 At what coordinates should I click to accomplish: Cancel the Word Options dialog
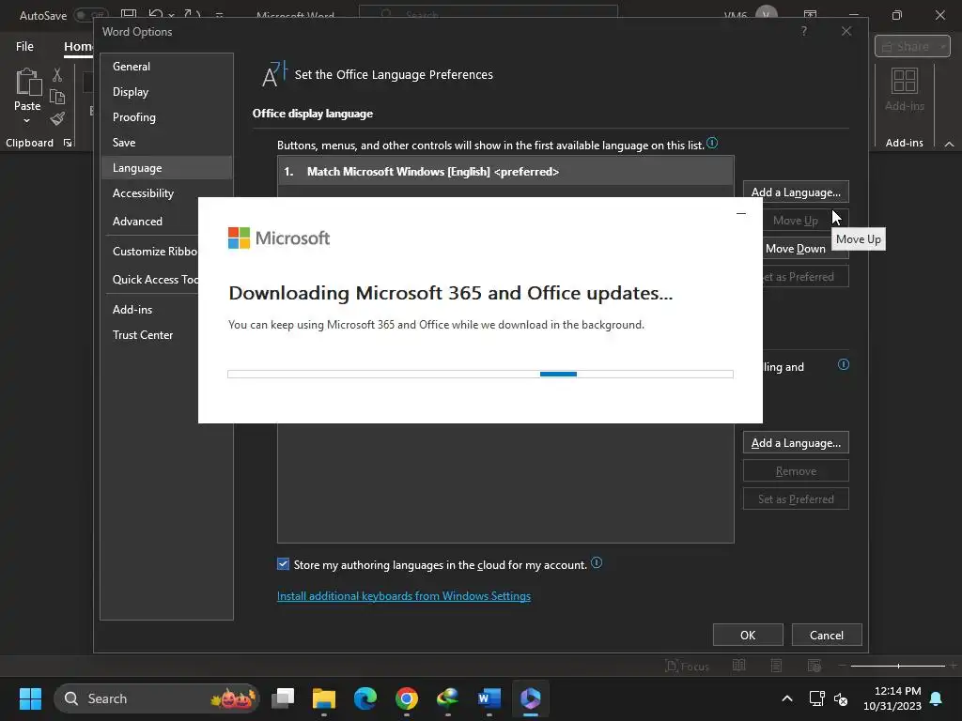tap(827, 636)
